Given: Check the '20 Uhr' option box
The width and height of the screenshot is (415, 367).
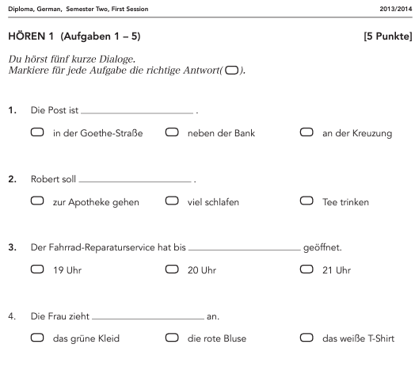Looking at the screenshot, I should click(x=172, y=270).
